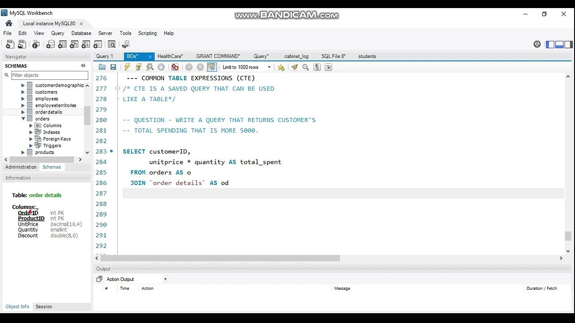Image resolution: width=575 pixels, height=323 pixels.
Task: Beautify the query with broom icon
Action: point(295,67)
